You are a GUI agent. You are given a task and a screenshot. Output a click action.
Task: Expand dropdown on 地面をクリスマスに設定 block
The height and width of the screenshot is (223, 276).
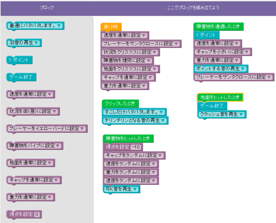(x=155, y=69)
